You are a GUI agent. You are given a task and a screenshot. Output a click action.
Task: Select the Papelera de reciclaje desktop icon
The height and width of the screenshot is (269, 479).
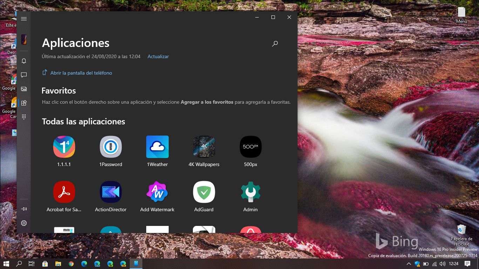(x=461, y=235)
